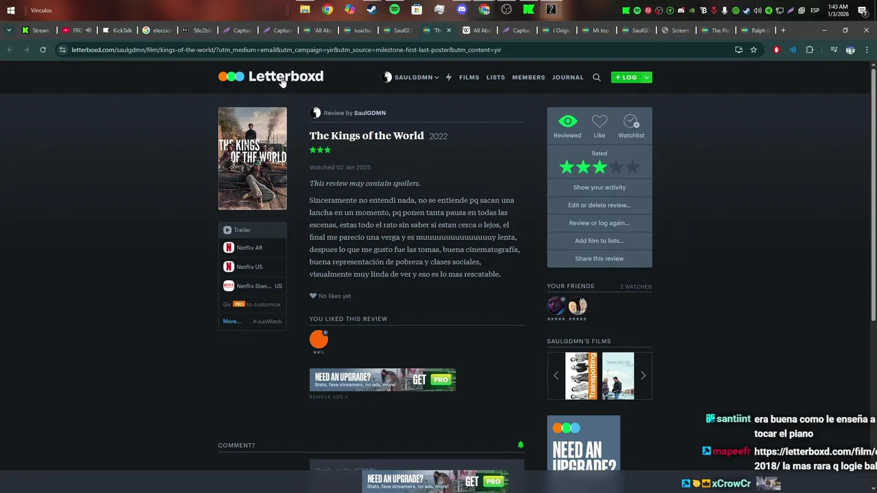Reload the page in browser
This screenshot has width=877, height=493.
42,50
